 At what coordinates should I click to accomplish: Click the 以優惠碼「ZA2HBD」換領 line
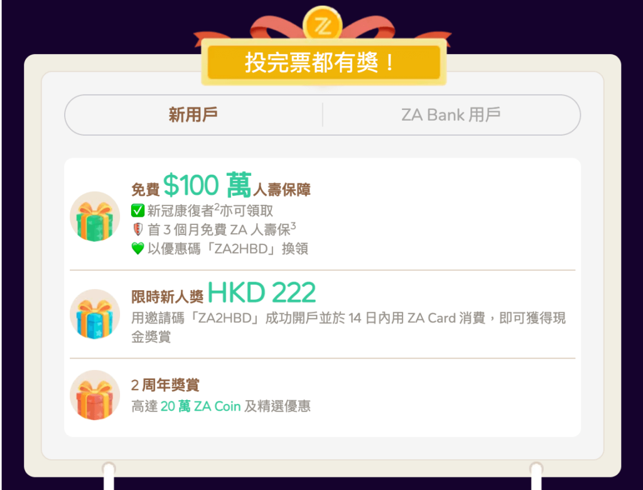(228, 249)
